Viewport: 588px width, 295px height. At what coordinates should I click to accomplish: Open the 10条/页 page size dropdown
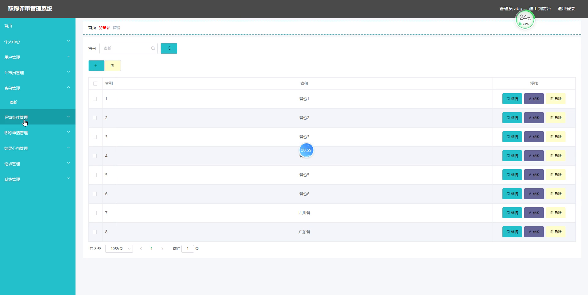coord(119,249)
